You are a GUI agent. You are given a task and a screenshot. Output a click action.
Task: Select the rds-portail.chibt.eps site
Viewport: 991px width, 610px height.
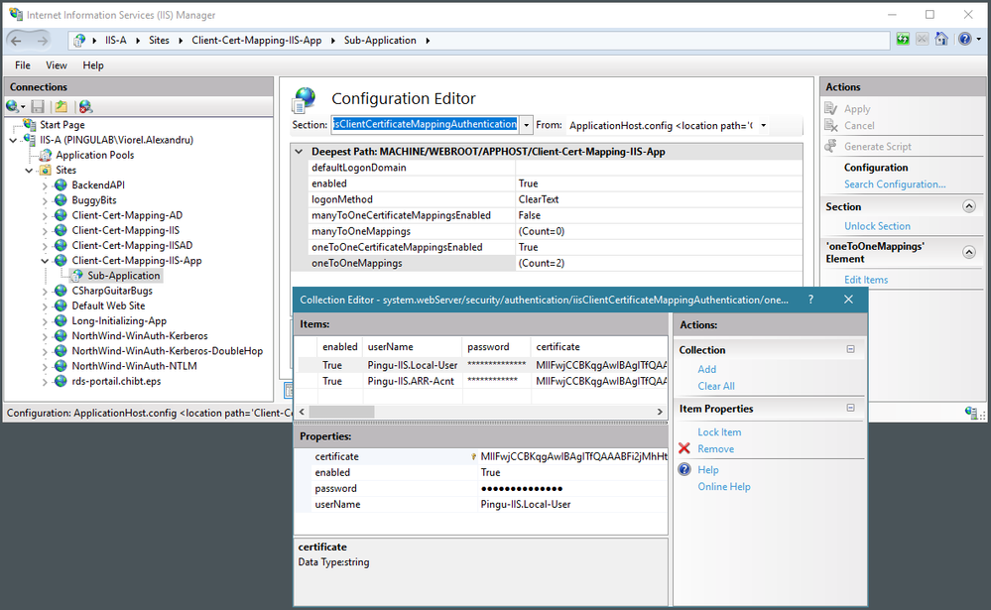[x=116, y=381]
